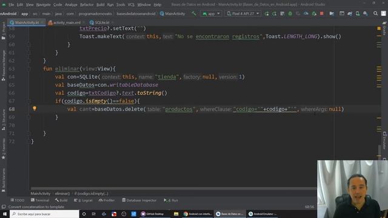Click the basesdedatosenandroid breadcrumb folder
Screen dimensions: 388x218
pos(136,13)
